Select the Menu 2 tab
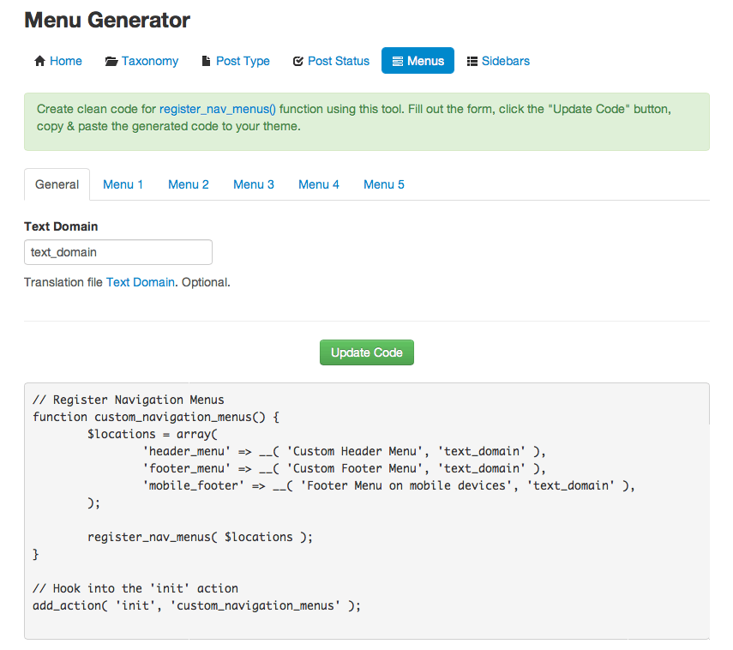The image size is (733, 650). click(189, 184)
